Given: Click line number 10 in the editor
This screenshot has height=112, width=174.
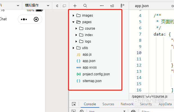Looking at the screenshot, I should [139, 53].
